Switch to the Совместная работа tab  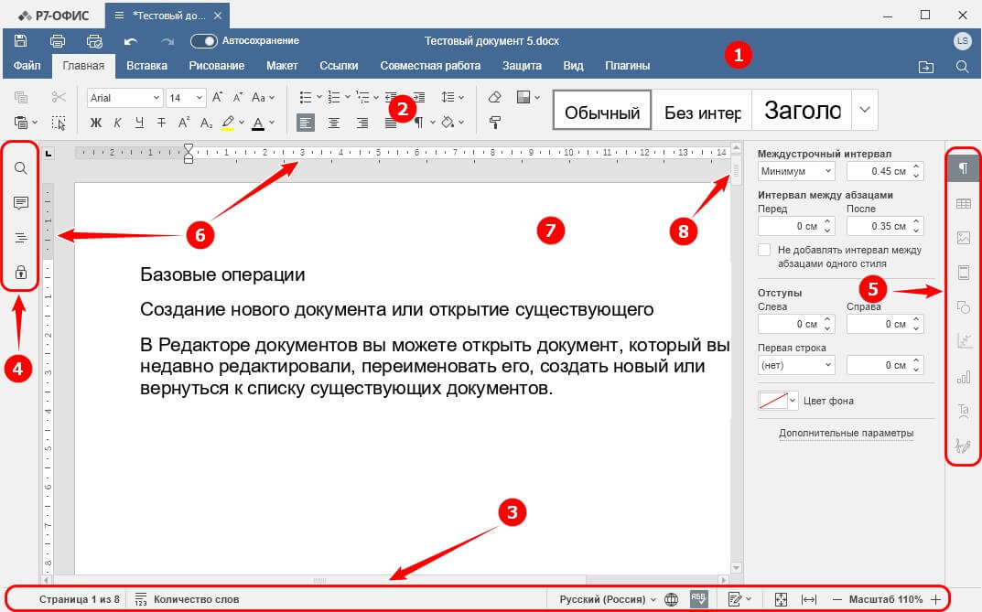[430, 66]
